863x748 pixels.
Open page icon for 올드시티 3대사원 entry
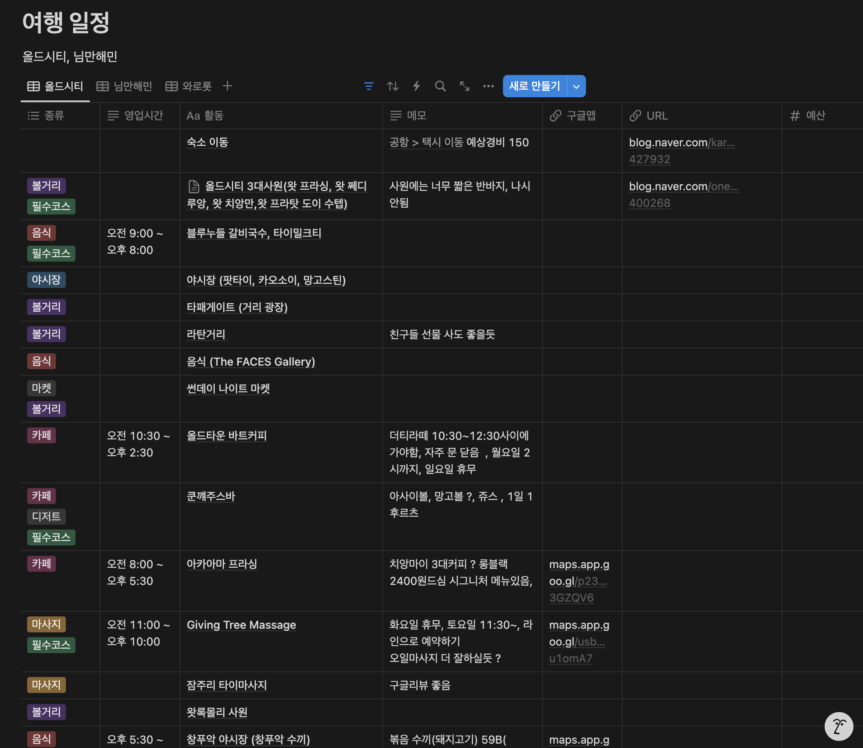[194, 186]
